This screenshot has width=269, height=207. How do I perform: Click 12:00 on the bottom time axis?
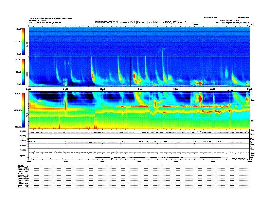point(139,161)
